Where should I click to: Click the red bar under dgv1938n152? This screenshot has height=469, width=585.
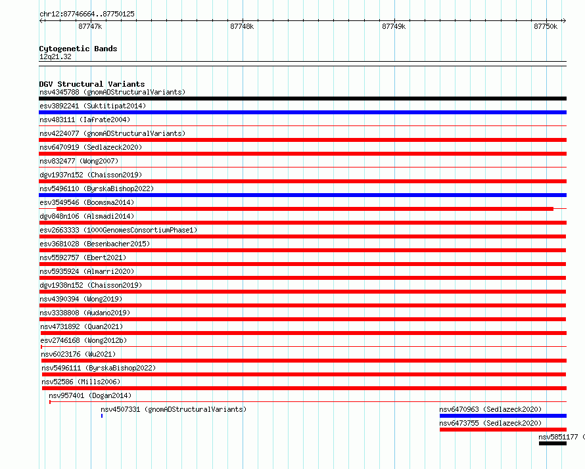click(302, 292)
